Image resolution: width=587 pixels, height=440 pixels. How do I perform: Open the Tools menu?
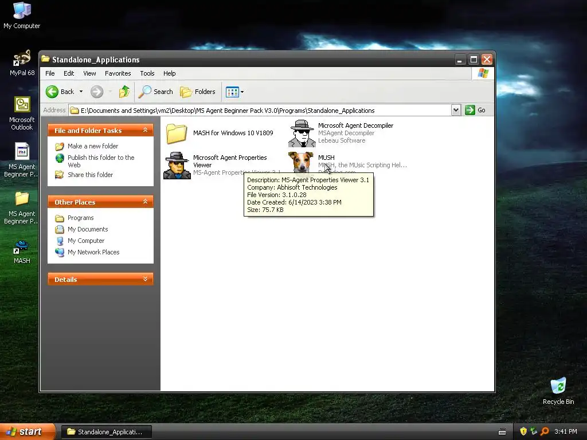coord(147,73)
